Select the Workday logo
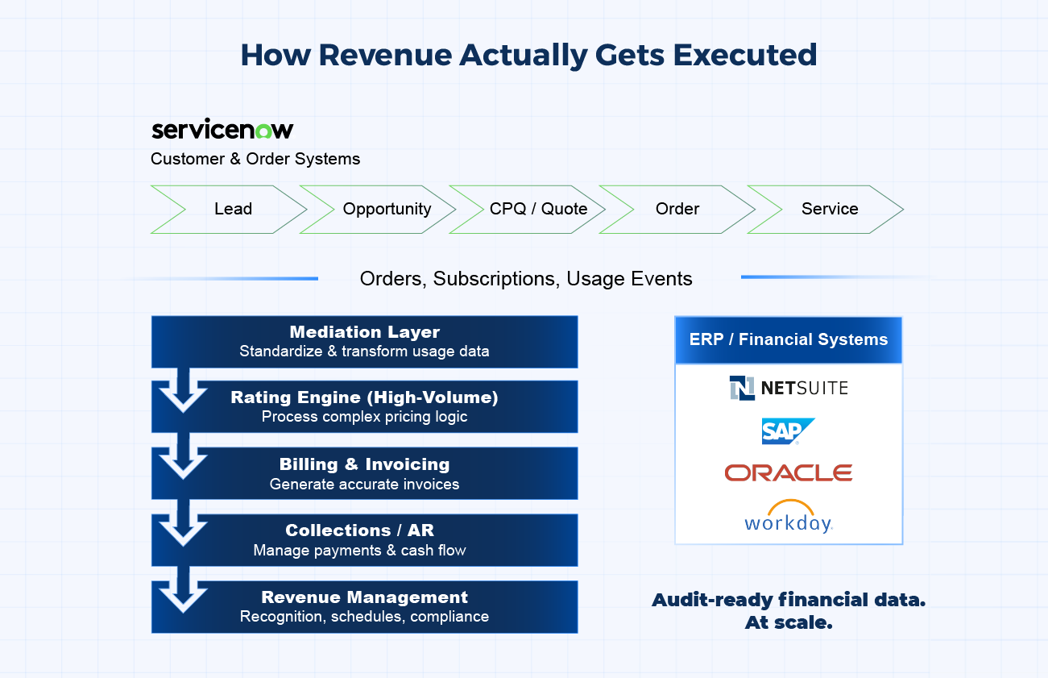The height and width of the screenshot is (678, 1048). click(x=788, y=518)
